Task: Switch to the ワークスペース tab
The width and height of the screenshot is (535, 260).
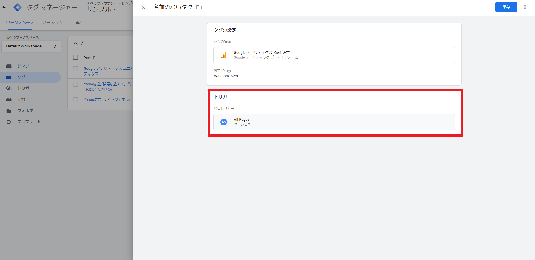Action: [20, 23]
